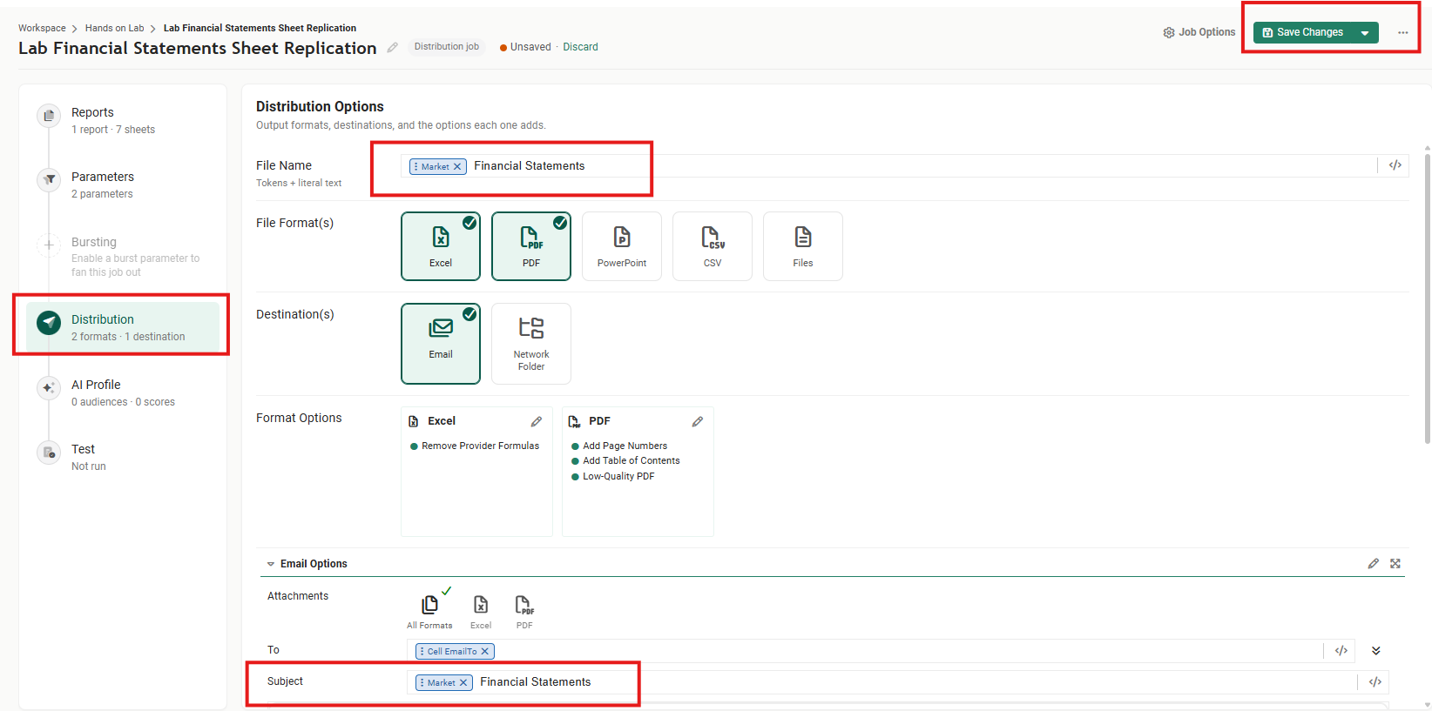
Task: Open the Hands on Lab breadcrumb
Action: pos(114,28)
